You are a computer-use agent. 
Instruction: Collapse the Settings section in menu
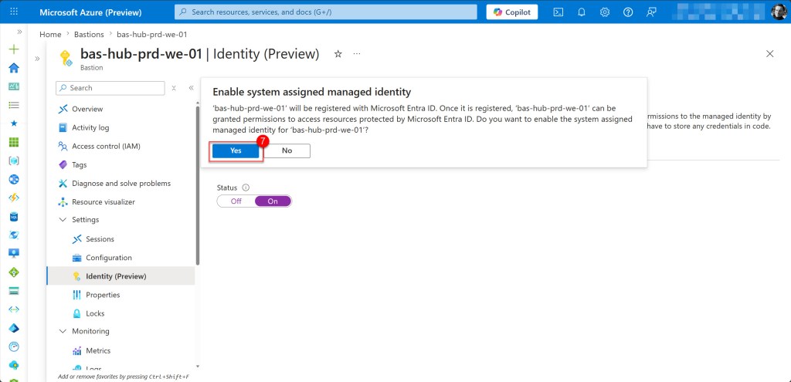pos(63,220)
